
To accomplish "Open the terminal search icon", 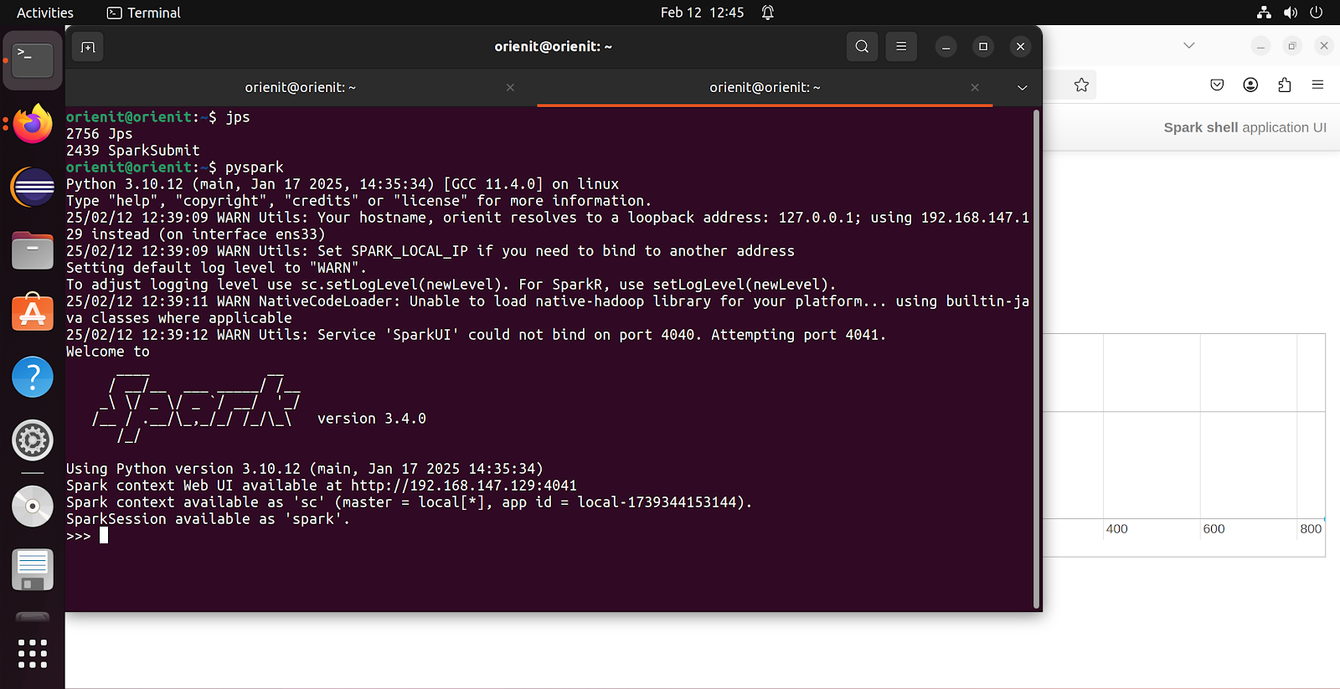I will [x=862, y=47].
